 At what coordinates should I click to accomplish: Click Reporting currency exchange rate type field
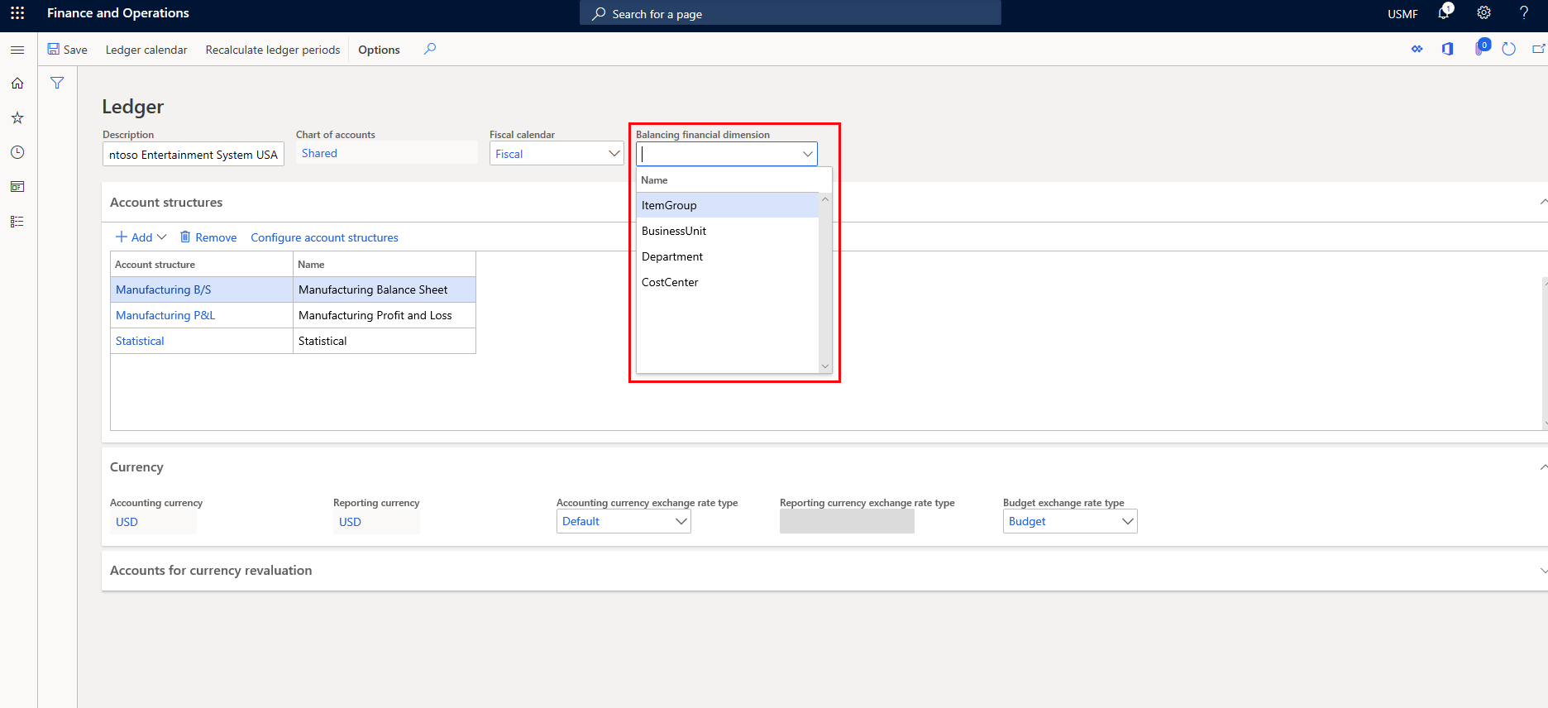[x=847, y=521]
